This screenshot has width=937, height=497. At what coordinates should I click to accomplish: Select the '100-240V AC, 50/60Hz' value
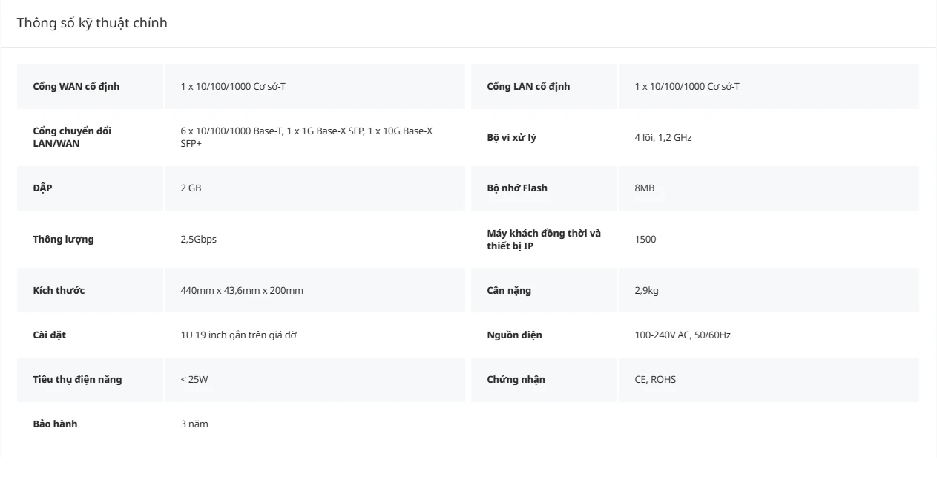pyautogui.click(x=683, y=335)
